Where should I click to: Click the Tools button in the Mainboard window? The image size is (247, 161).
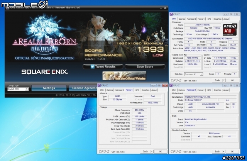(x=217, y=151)
